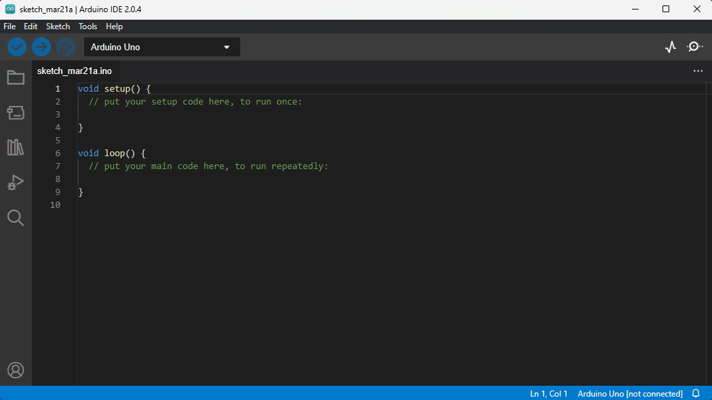Minimize the Arduino IDE window

tap(635, 9)
